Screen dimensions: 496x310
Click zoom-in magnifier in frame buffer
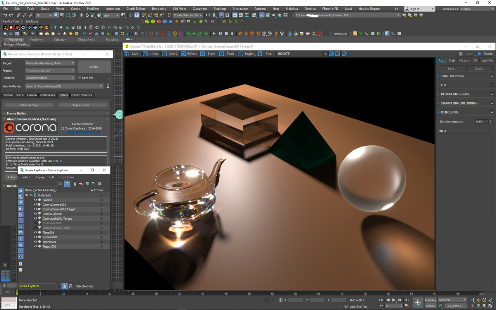(x=331, y=54)
